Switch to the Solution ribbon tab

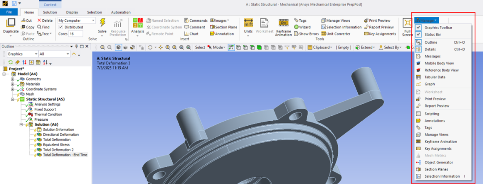point(50,12)
